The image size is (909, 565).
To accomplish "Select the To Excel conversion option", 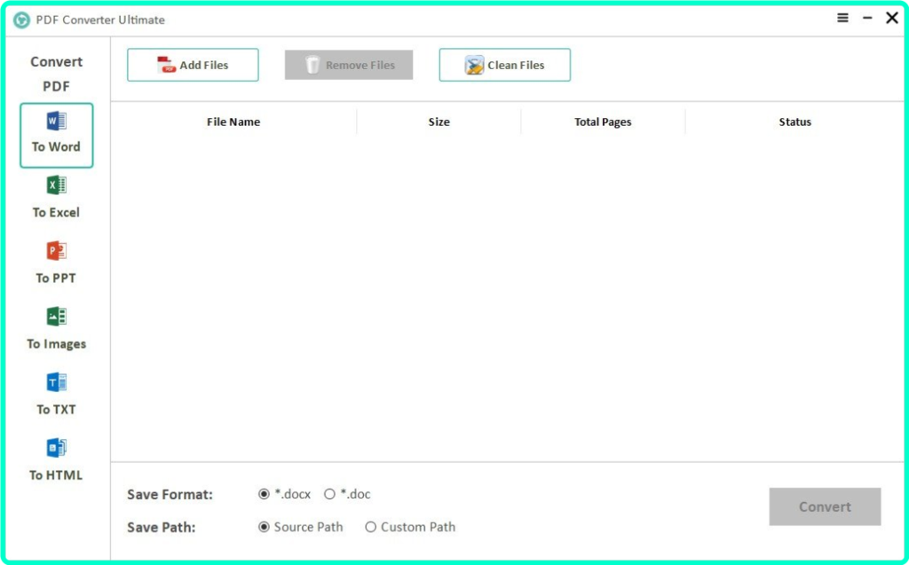I will coord(56,197).
